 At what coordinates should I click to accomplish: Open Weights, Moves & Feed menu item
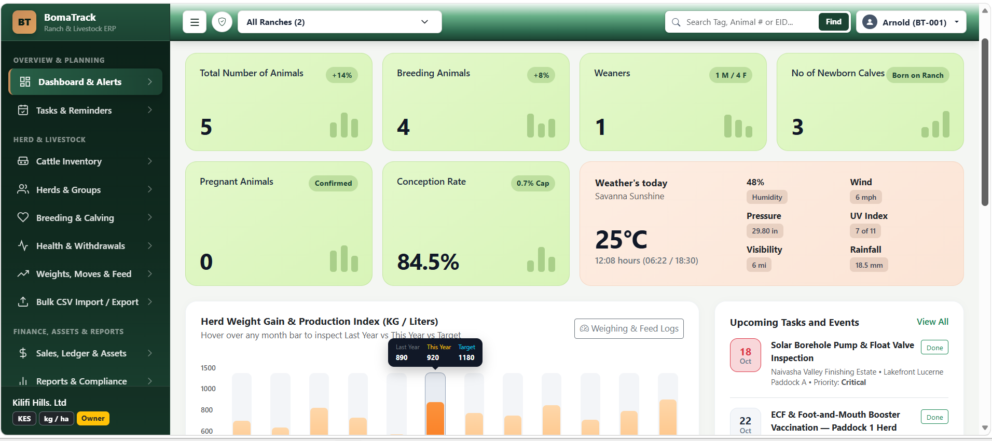[86, 273]
